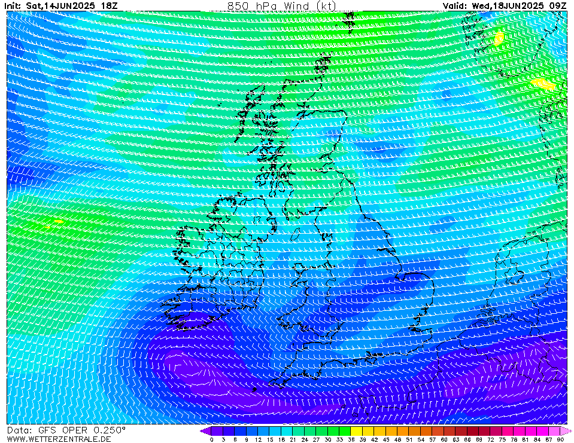Click the '33' label on the color scale
Image resolution: width=574 pixels, height=443 pixels.
(339, 439)
